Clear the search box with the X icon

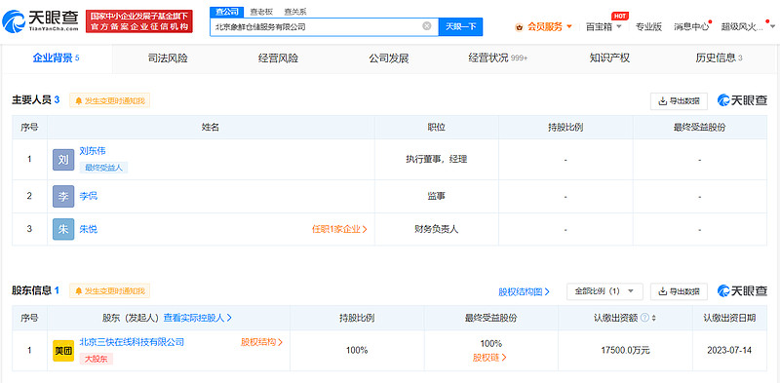(x=427, y=26)
